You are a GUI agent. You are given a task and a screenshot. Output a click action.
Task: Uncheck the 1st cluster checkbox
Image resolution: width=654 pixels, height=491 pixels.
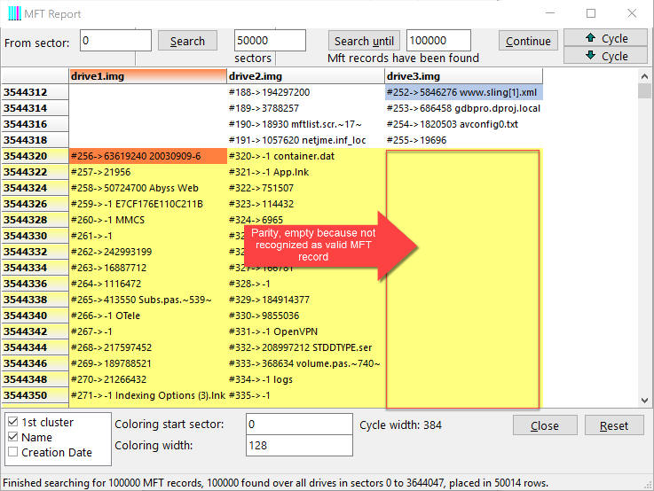(12, 423)
